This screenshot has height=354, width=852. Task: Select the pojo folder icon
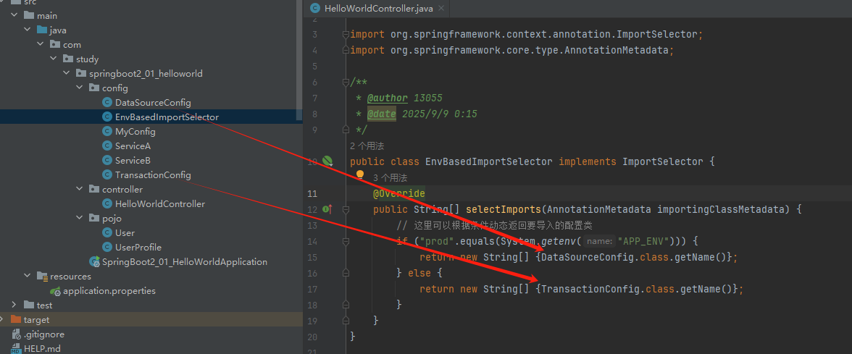click(94, 219)
